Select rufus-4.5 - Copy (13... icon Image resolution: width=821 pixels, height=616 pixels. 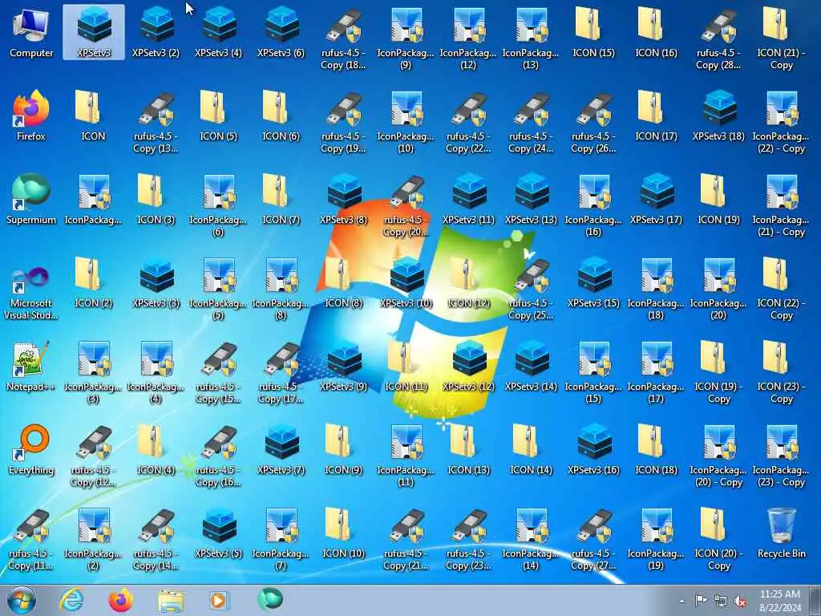156,122
